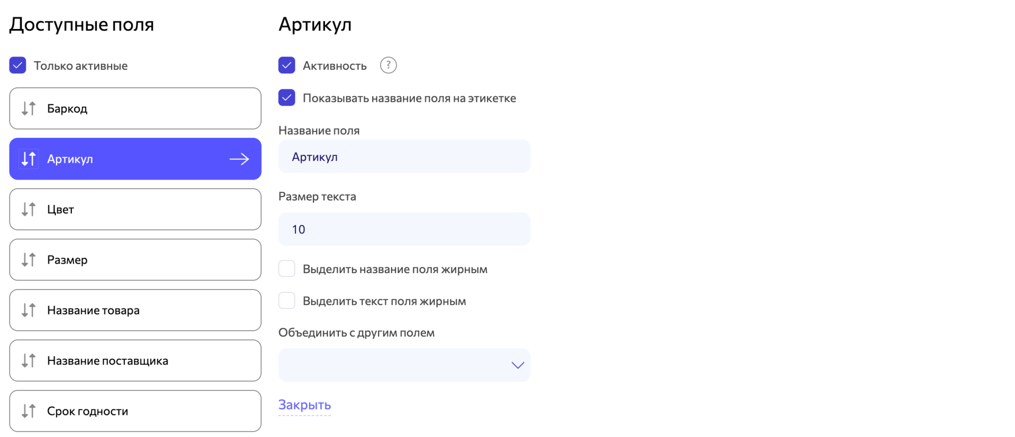Click the Объединить с другим полем label

click(x=356, y=333)
